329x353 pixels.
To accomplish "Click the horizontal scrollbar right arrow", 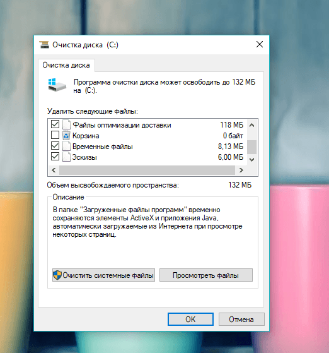I will pyautogui.click(x=241, y=171).
